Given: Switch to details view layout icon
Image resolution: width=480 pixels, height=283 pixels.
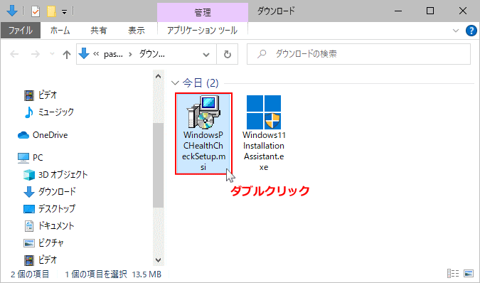Looking at the screenshot, I should point(453,274).
